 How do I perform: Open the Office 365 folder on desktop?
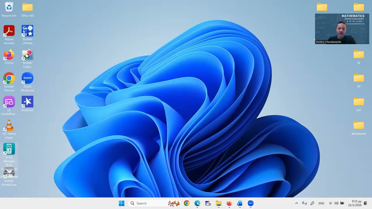(x=27, y=9)
